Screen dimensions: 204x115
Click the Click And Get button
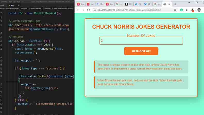point(141,51)
